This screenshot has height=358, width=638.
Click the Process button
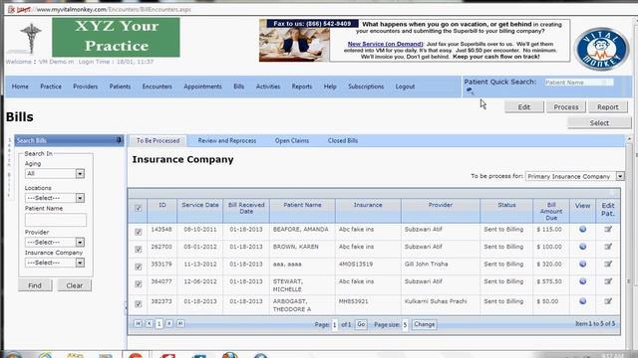(x=565, y=106)
